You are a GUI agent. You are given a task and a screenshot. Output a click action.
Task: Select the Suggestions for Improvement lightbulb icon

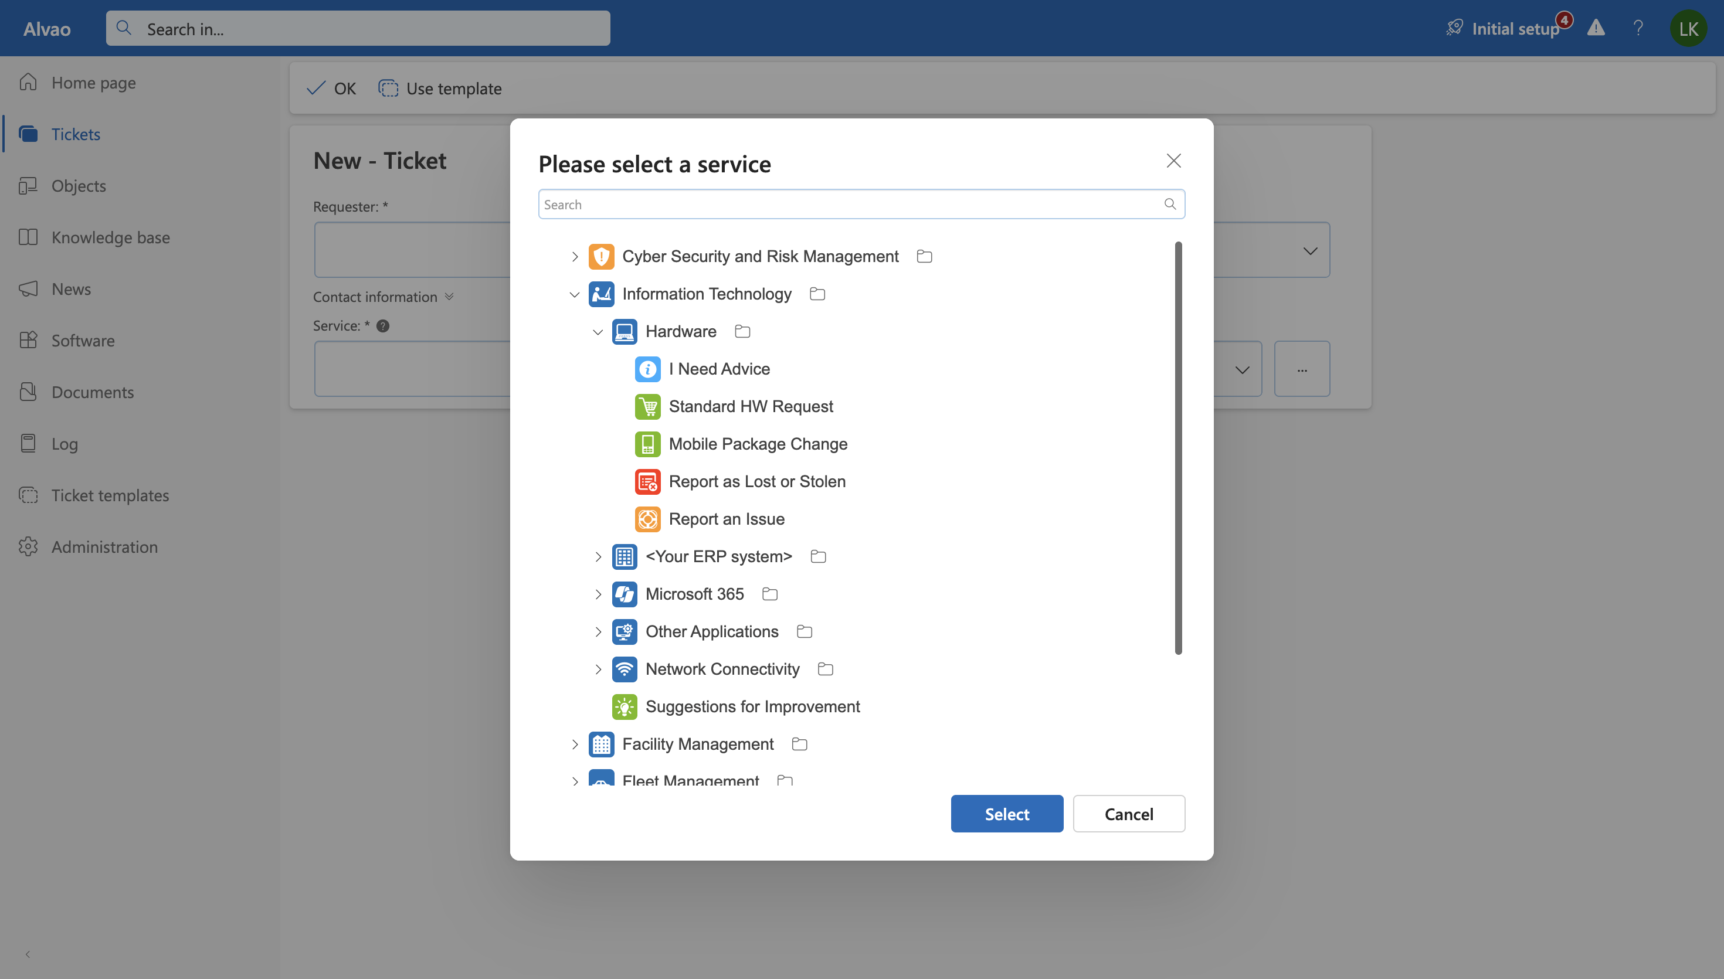tap(624, 706)
